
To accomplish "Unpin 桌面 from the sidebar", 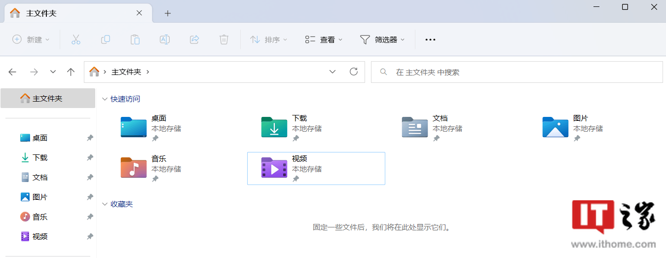I will pyautogui.click(x=90, y=138).
